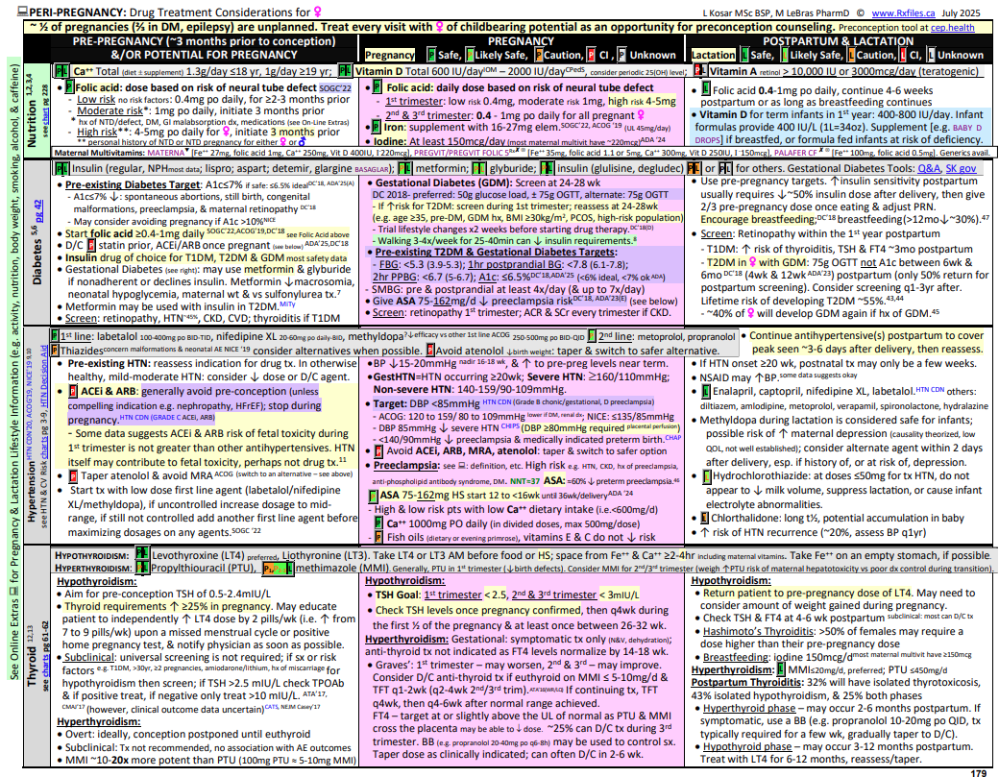This screenshot has height=777, width=999.
Task: Click the red P icon beside Pregnancy legend 'CI'
Action: 592,55
